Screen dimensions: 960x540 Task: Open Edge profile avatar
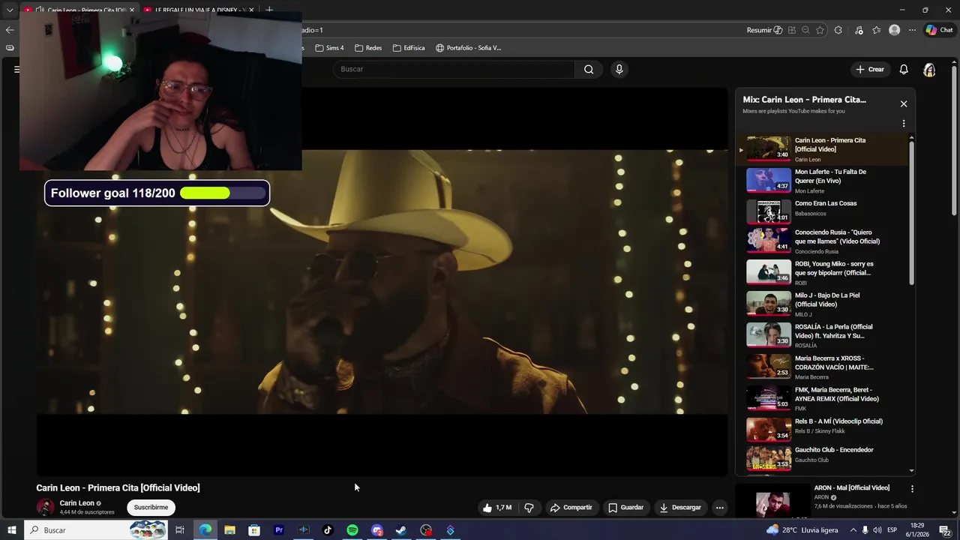pos(894,30)
